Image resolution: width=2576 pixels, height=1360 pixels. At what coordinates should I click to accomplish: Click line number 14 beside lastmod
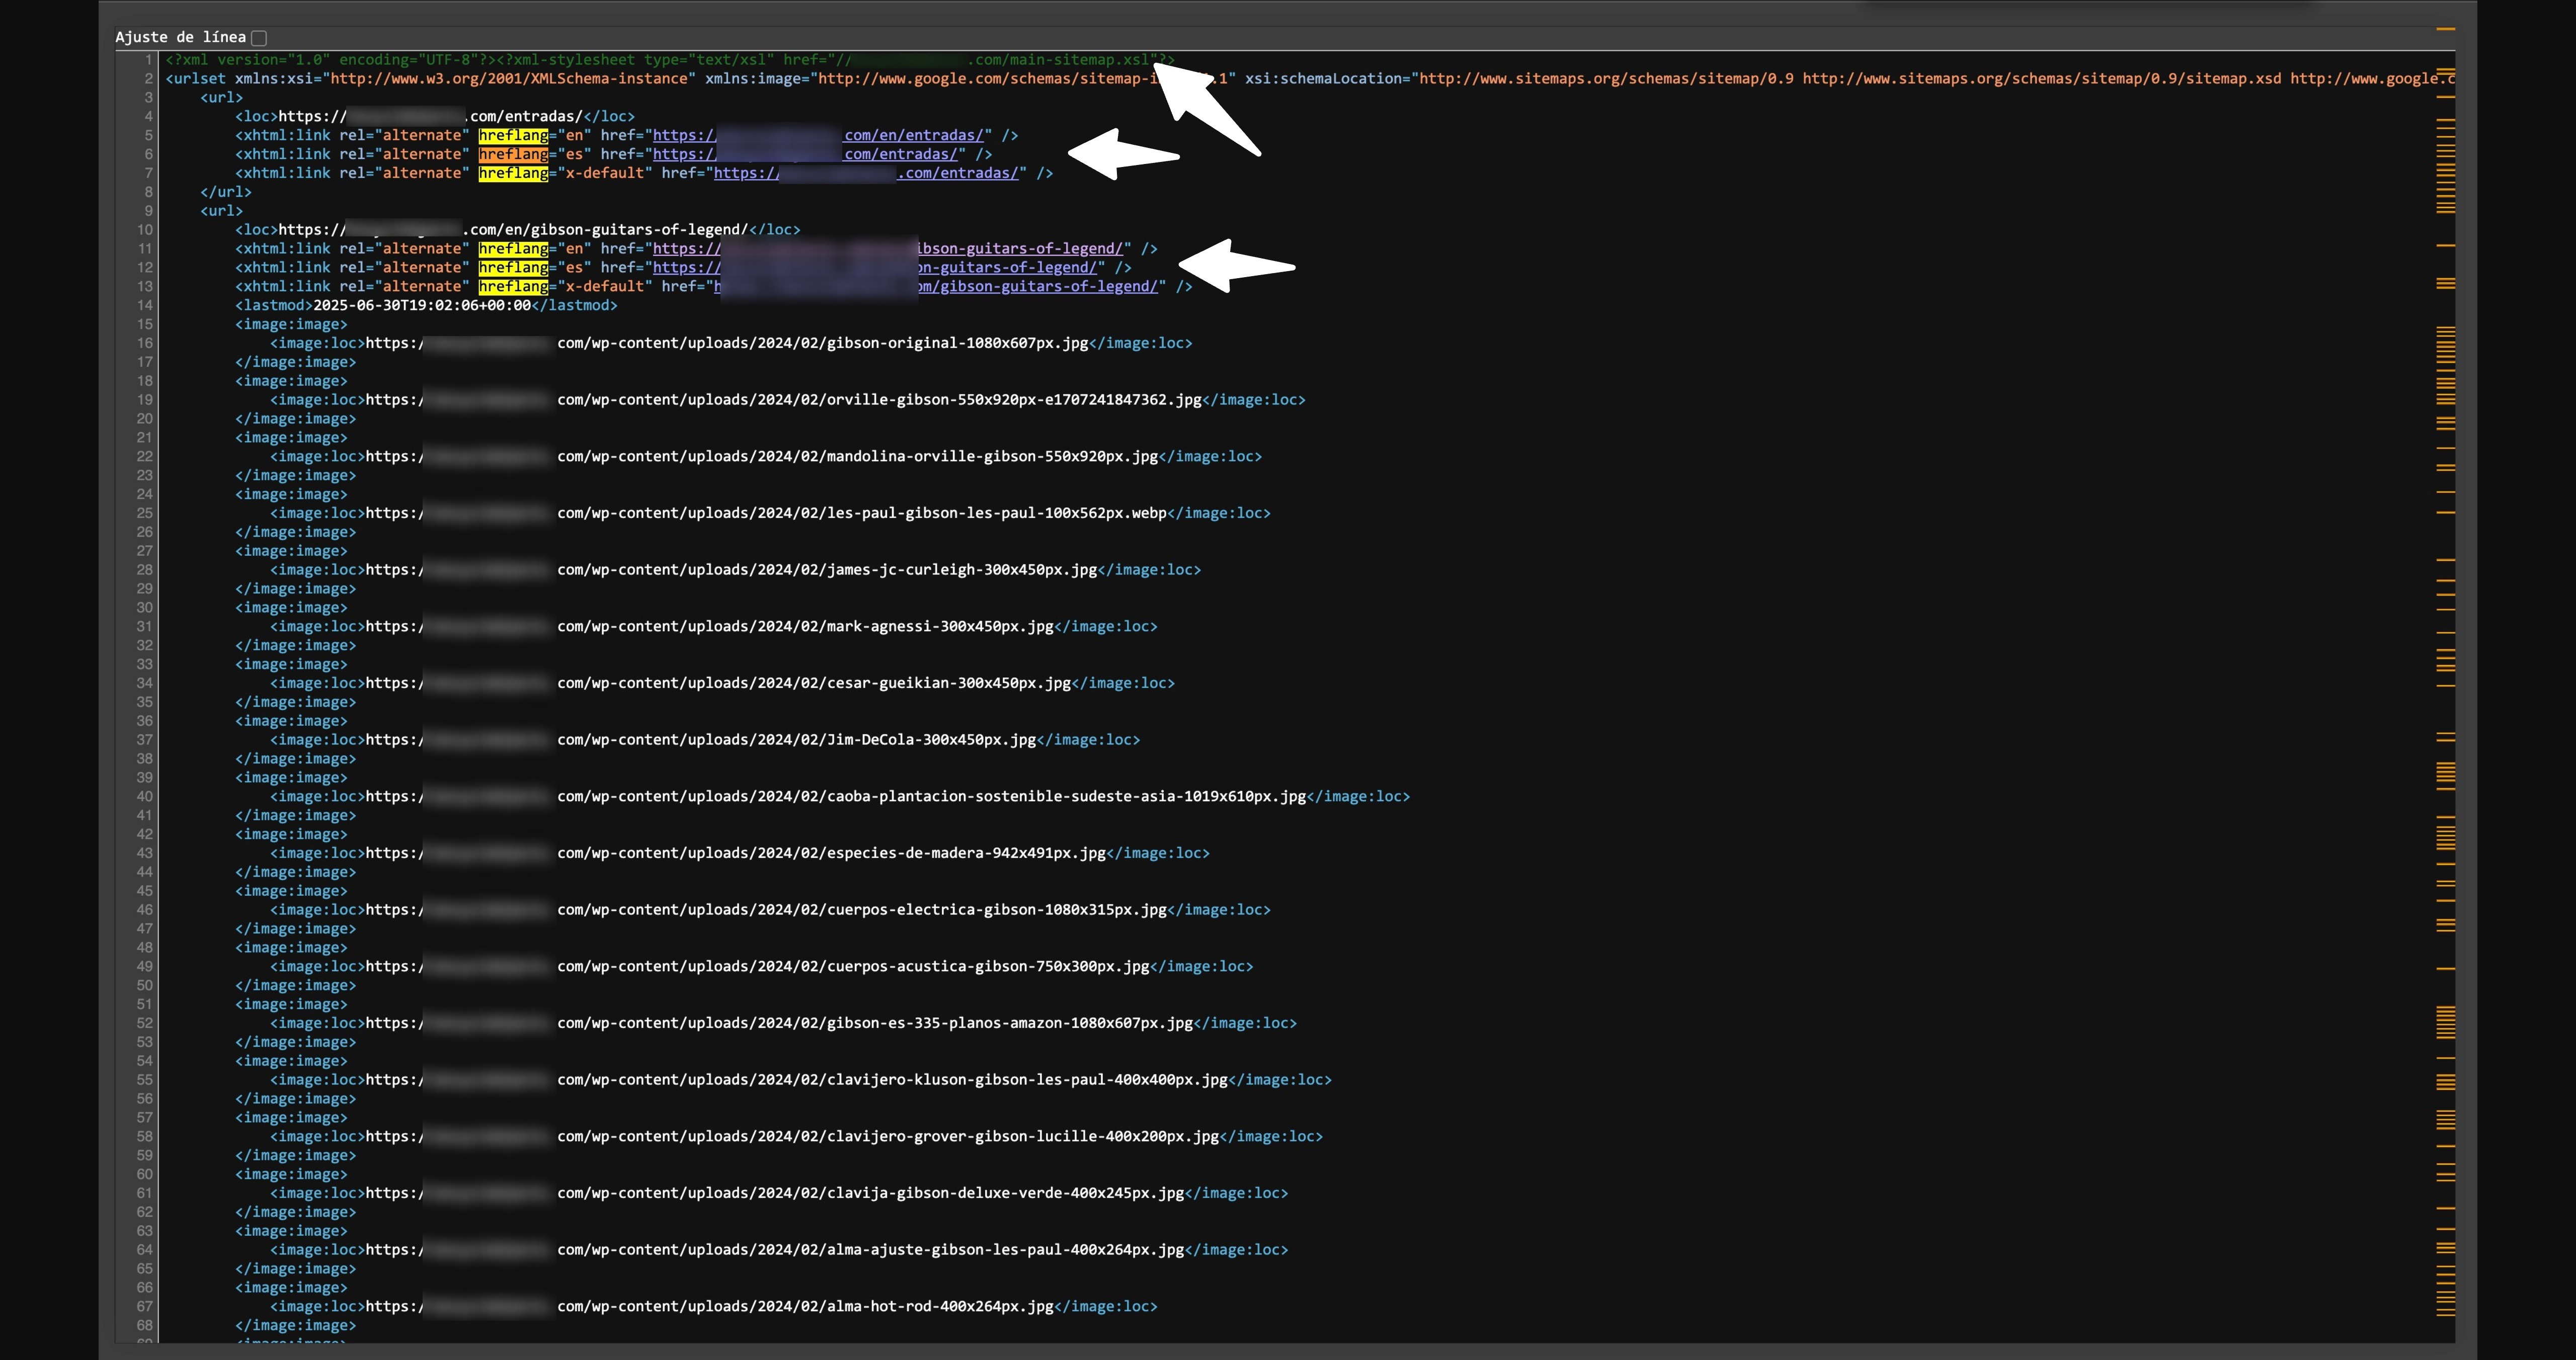pyautogui.click(x=145, y=305)
